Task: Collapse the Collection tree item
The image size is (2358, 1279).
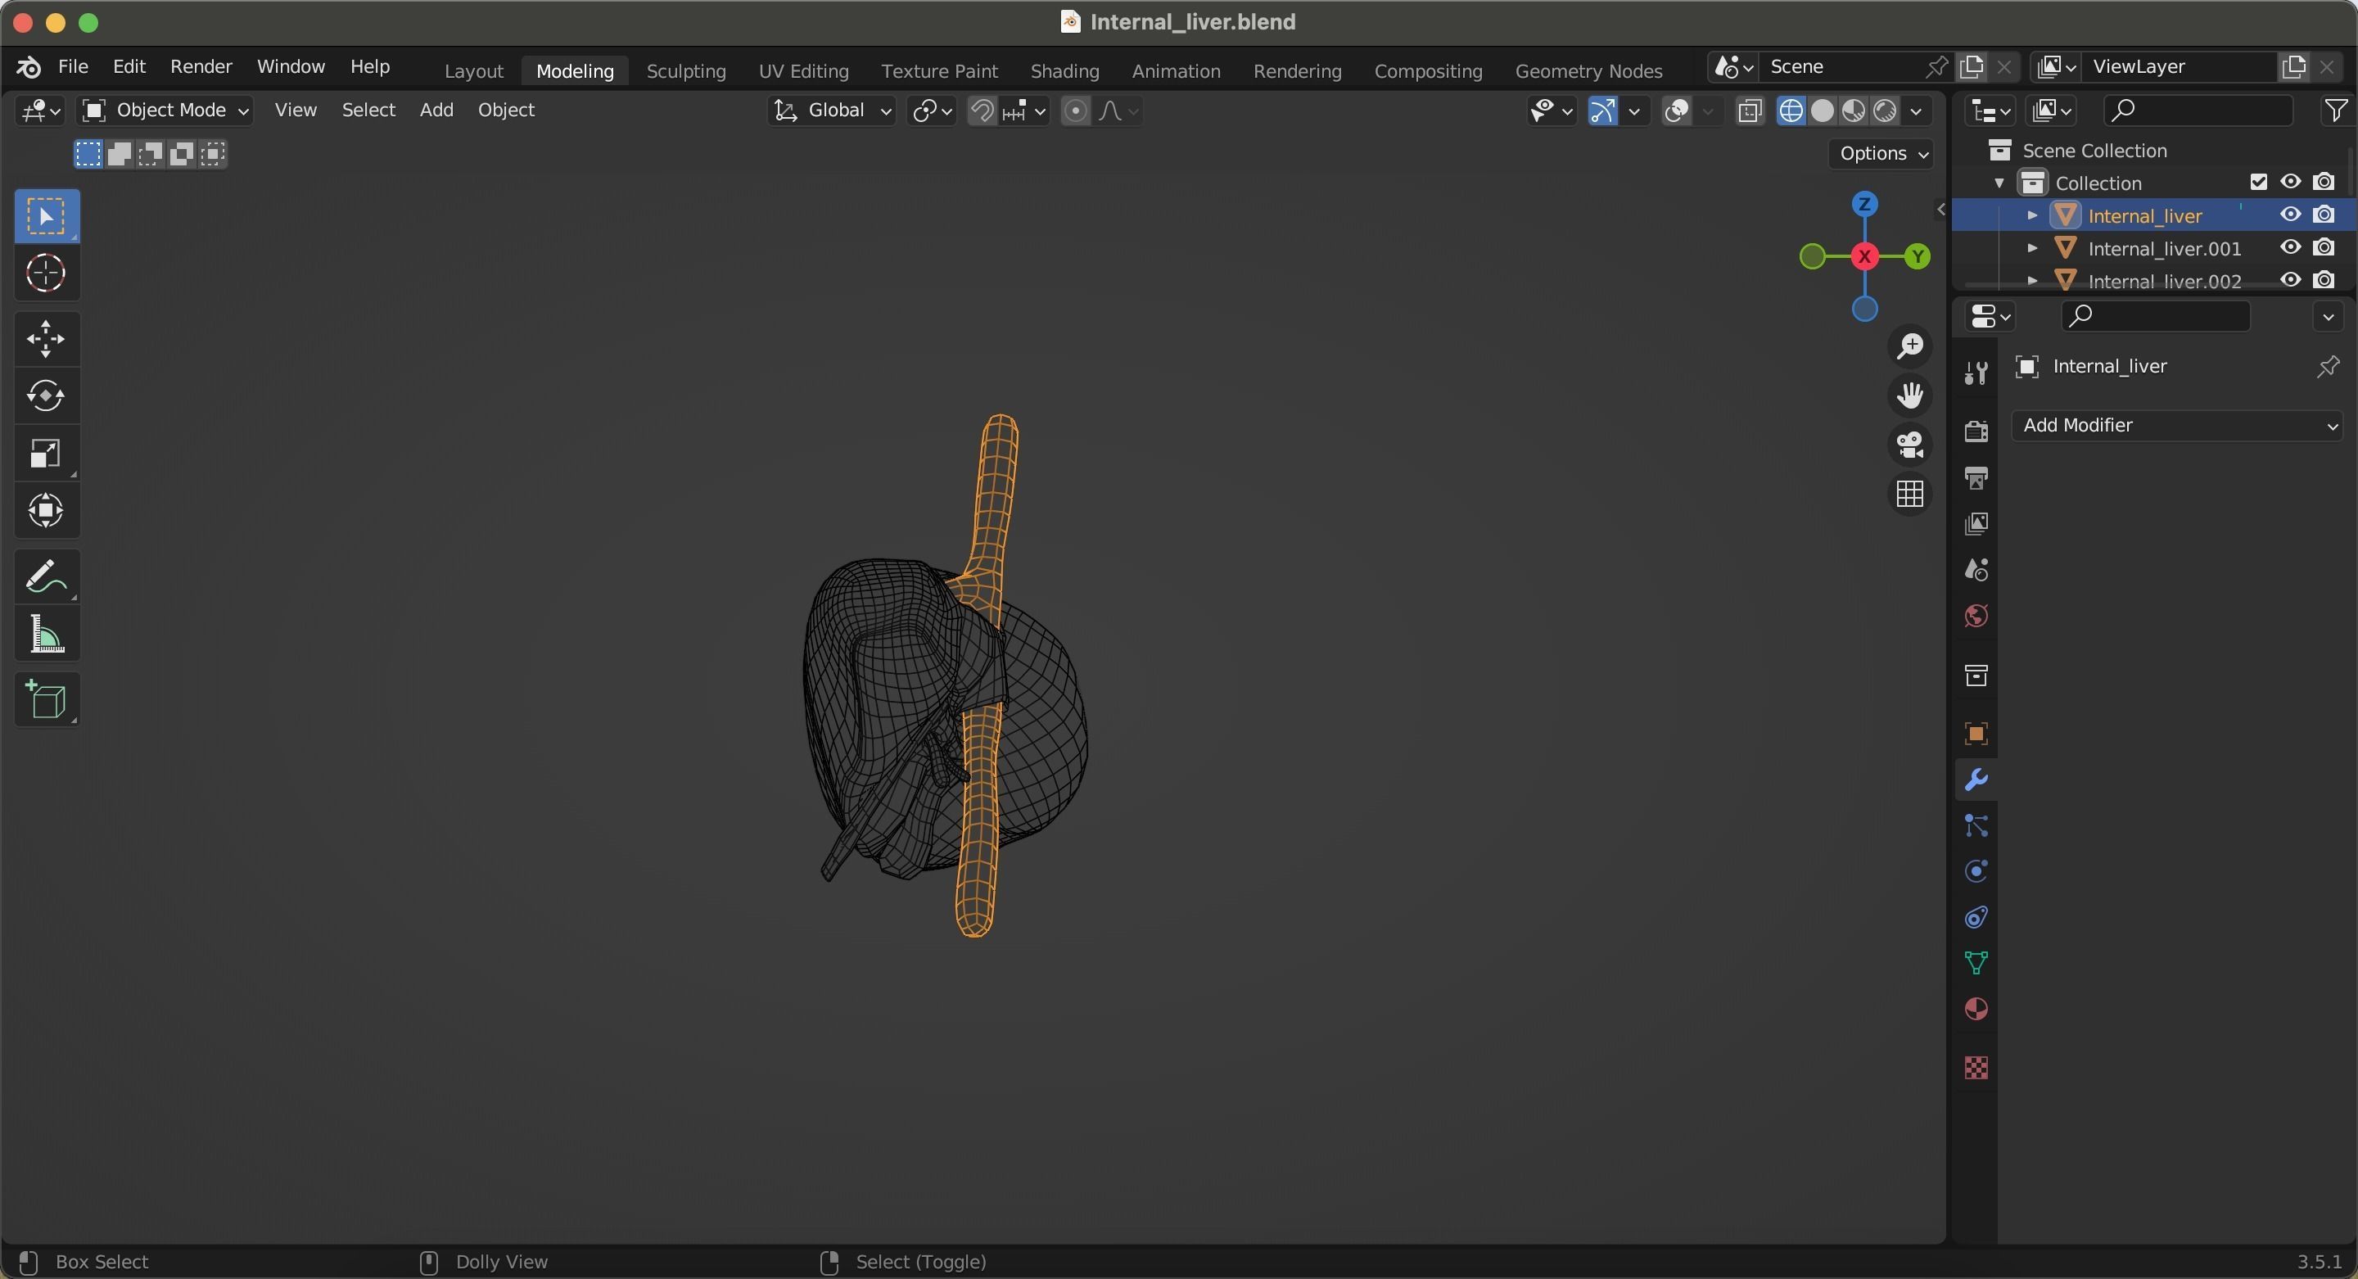Action: click(x=1999, y=183)
